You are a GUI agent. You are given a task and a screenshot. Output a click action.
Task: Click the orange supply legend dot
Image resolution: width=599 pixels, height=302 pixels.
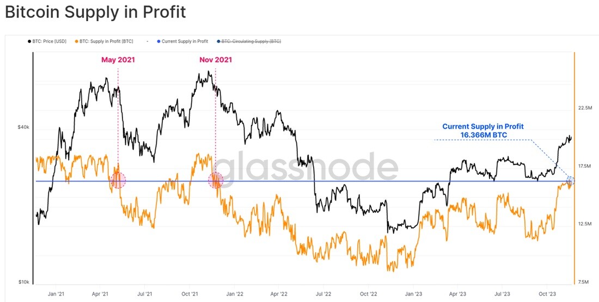[76, 41]
